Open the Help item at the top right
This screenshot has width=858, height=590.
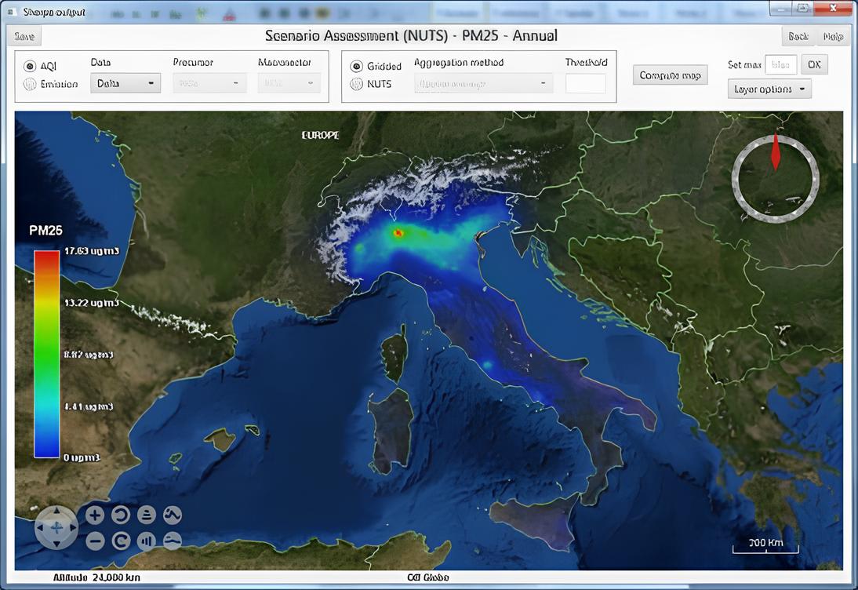(833, 37)
